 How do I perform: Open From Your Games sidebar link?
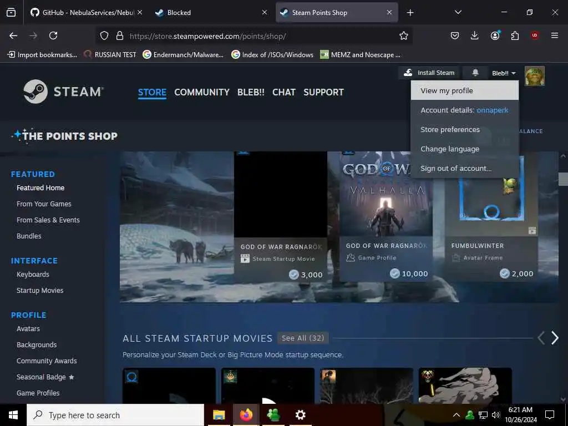[x=44, y=204]
